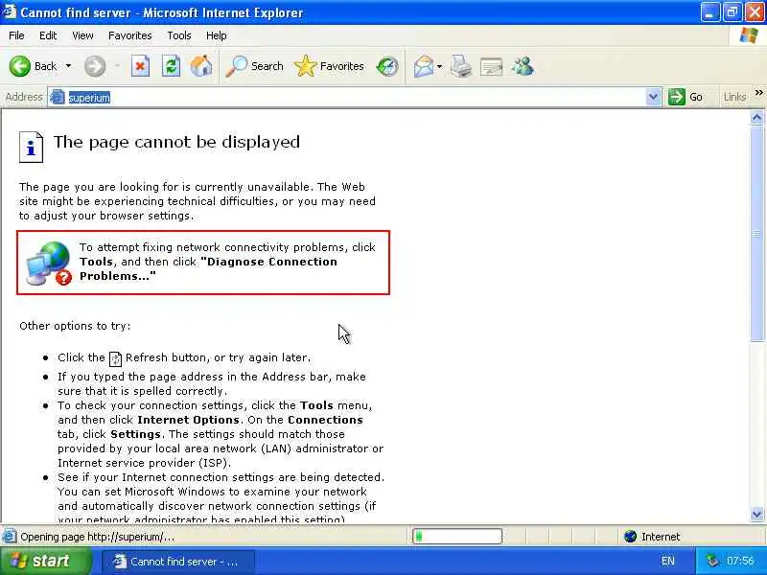This screenshot has height=575, width=767.
Task: Click the scrollbar up arrow
Action: point(756,117)
